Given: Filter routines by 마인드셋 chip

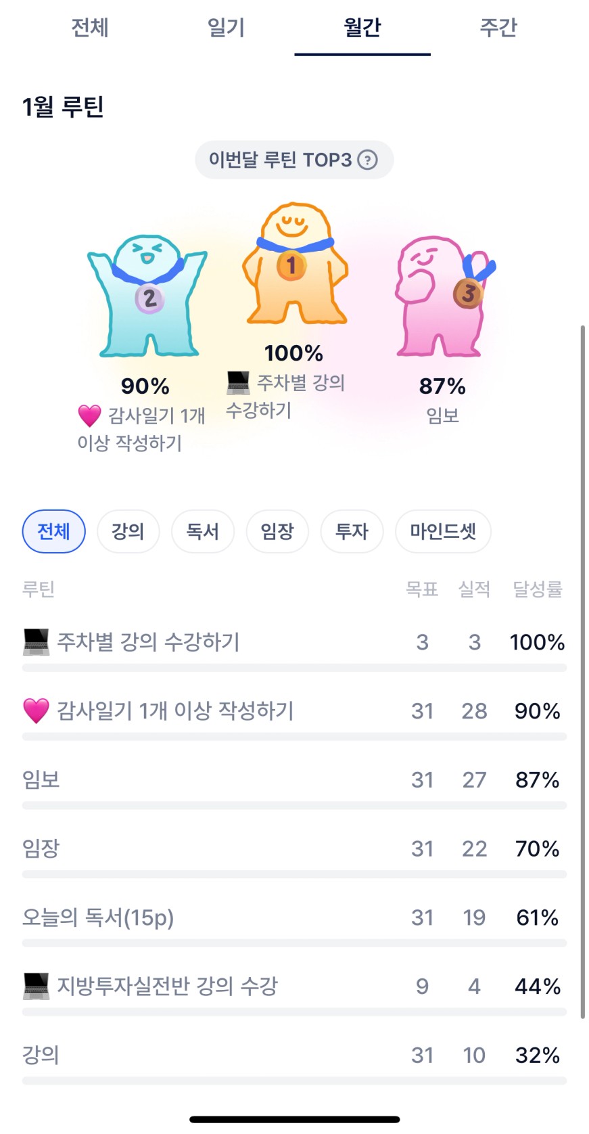Looking at the screenshot, I should coord(443,531).
